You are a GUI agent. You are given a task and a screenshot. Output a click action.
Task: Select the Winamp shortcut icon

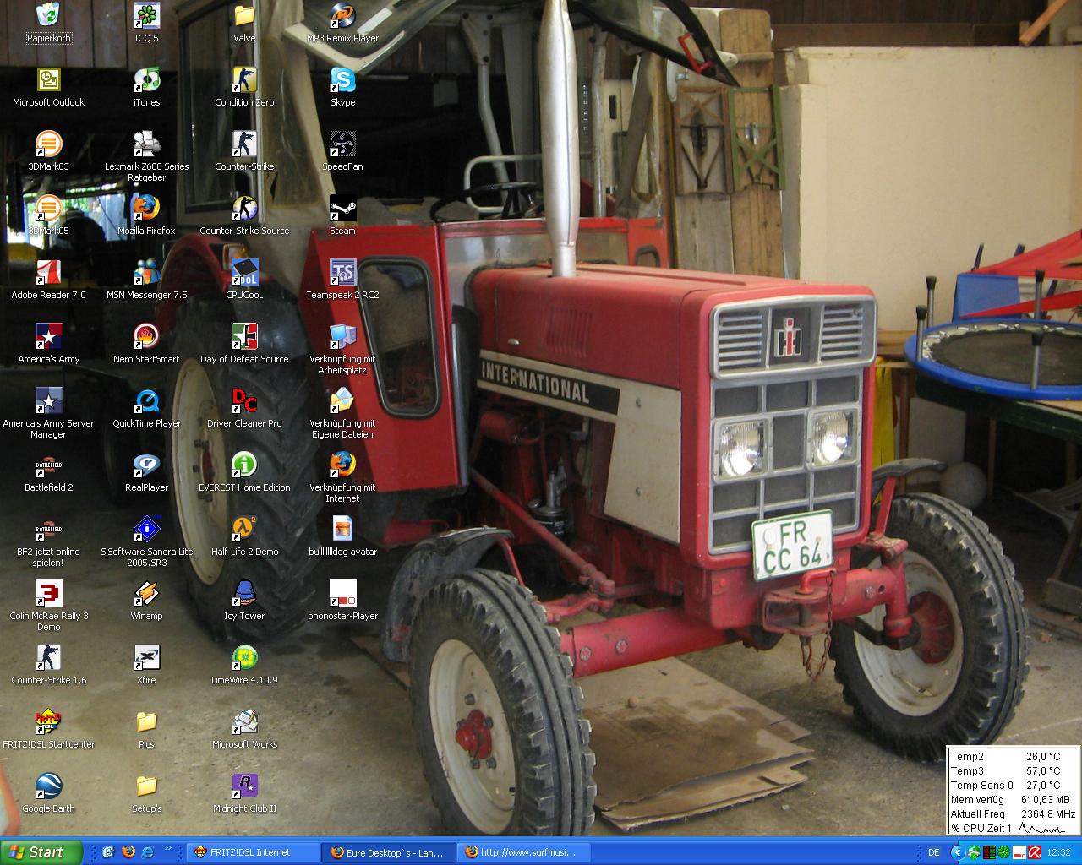pos(146,594)
